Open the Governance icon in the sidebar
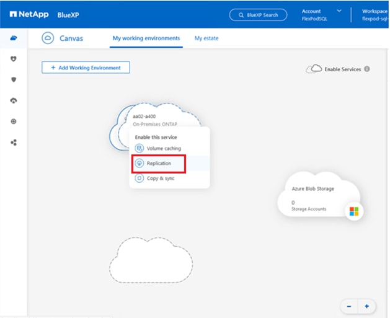Viewport: 390px width, 318px height. point(14,100)
